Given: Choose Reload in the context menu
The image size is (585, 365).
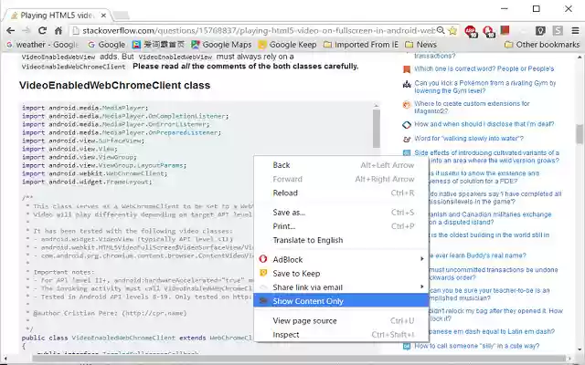Looking at the screenshot, I should 341,193.
